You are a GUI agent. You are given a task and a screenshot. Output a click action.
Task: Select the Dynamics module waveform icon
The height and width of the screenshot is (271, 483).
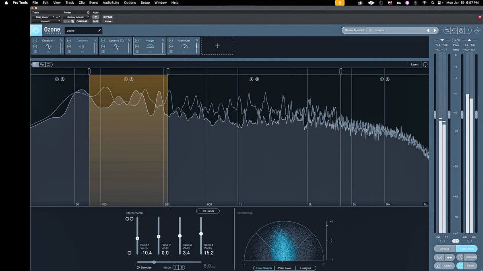(x=83, y=47)
